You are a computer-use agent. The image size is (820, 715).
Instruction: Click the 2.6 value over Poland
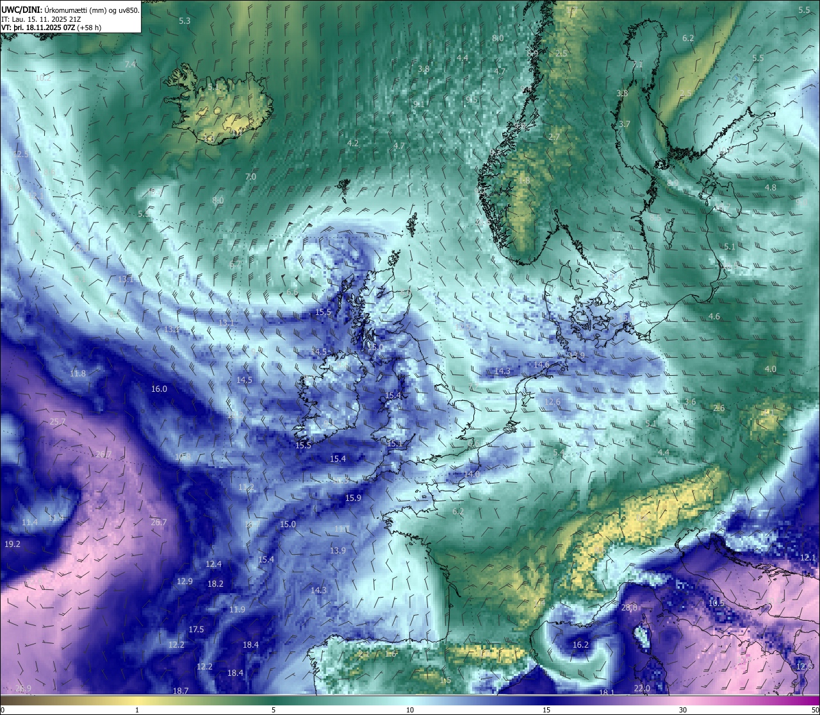[719, 408]
